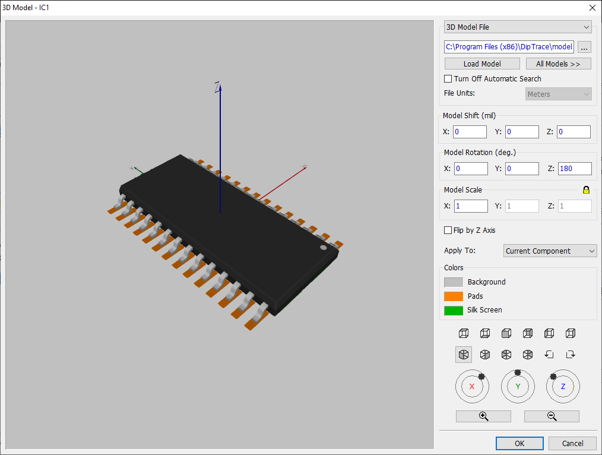
Task: Confirm with the OK button
Action: point(519,443)
